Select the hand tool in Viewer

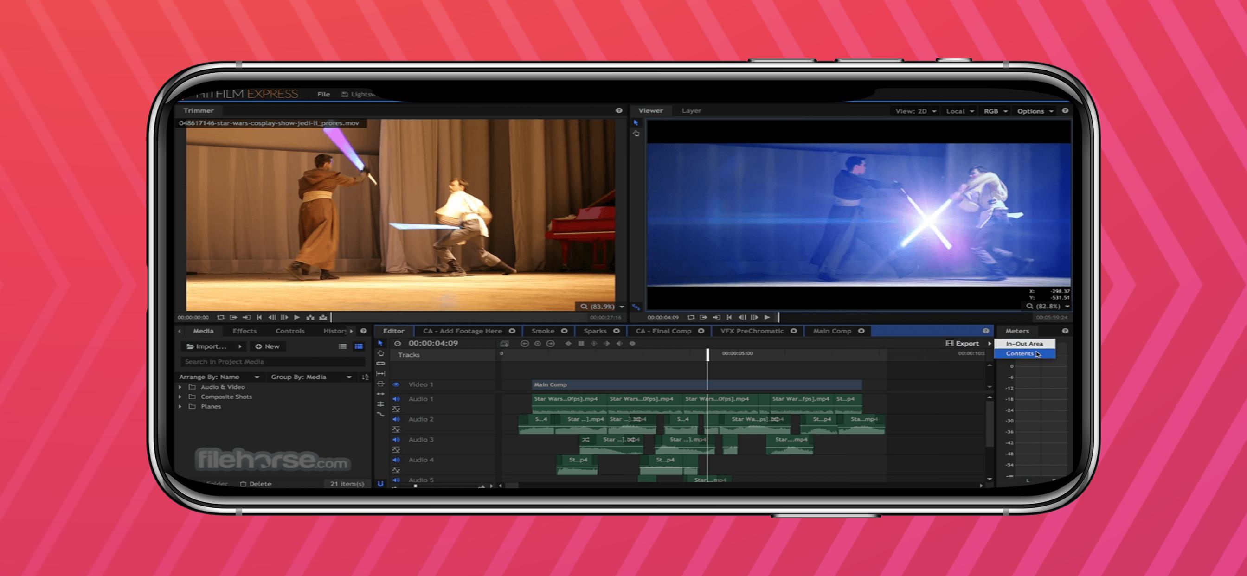point(636,134)
